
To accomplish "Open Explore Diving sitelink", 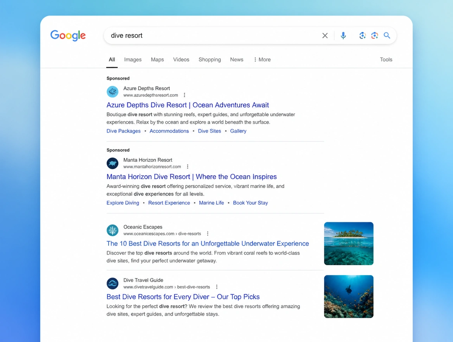I will tap(123, 203).
